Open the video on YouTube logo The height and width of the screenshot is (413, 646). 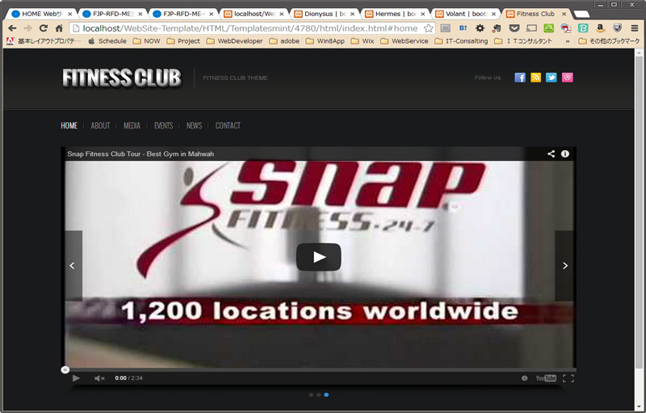click(x=546, y=378)
